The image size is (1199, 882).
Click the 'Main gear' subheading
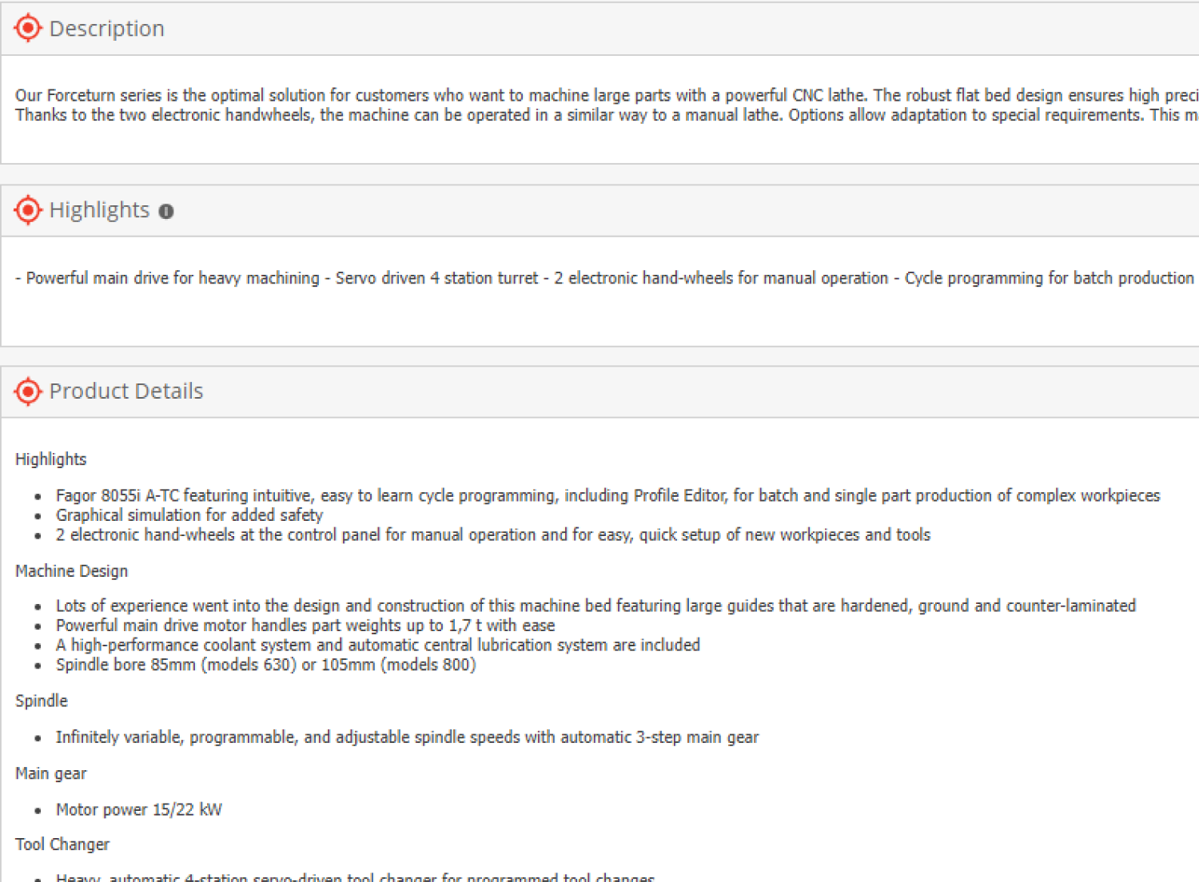click(51, 773)
